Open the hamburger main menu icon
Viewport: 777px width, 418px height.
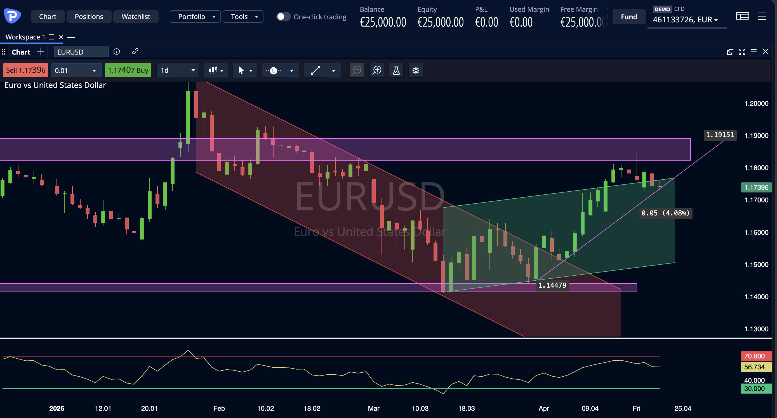click(762, 16)
